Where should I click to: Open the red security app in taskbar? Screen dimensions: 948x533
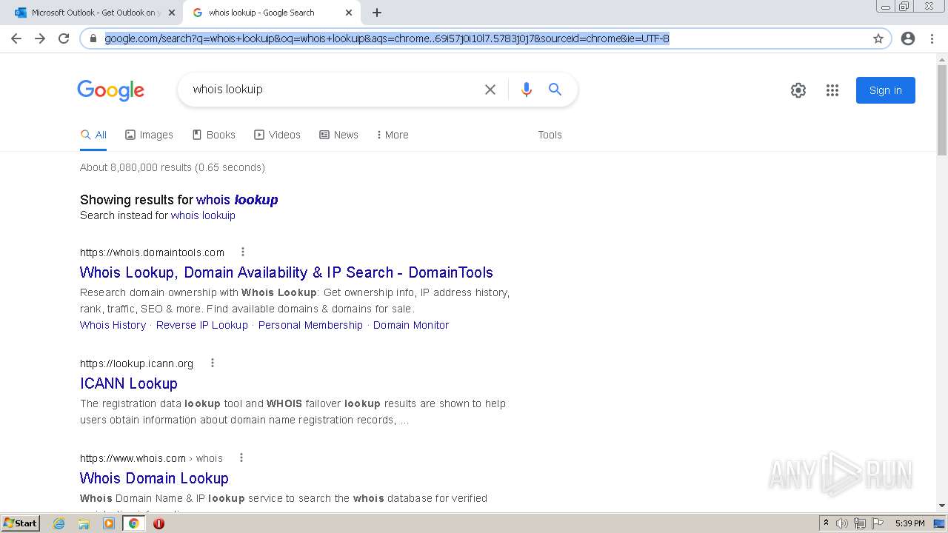[x=158, y=523]
